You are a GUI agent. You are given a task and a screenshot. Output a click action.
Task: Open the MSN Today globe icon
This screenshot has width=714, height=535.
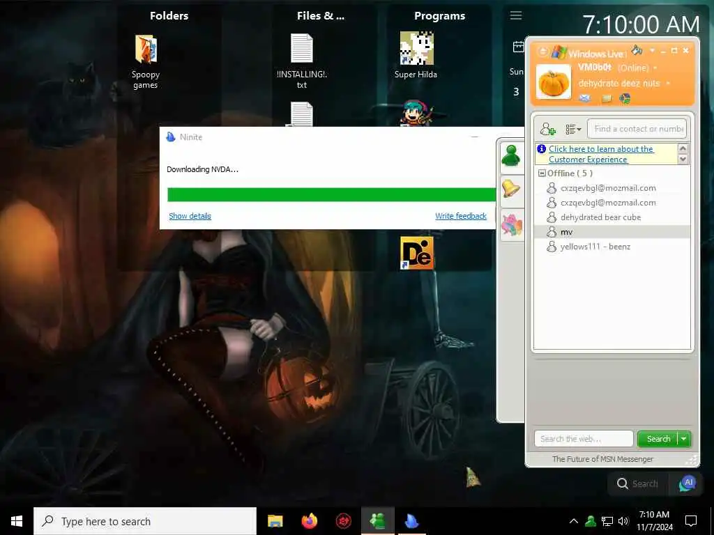625,98
